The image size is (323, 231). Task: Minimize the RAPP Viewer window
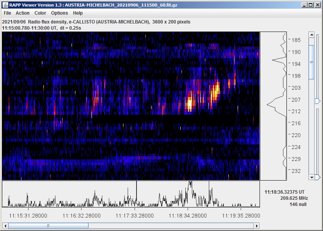[304, 5]
